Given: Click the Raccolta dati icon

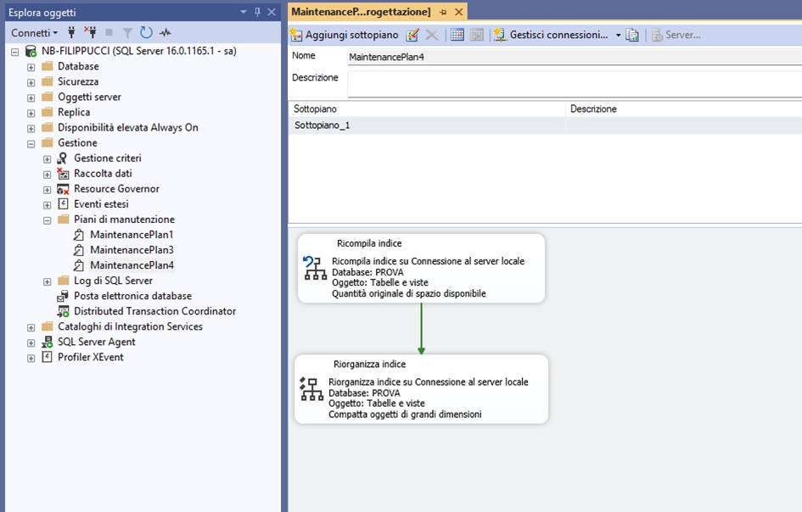Looking at the screenshot, I should (63, 174).
